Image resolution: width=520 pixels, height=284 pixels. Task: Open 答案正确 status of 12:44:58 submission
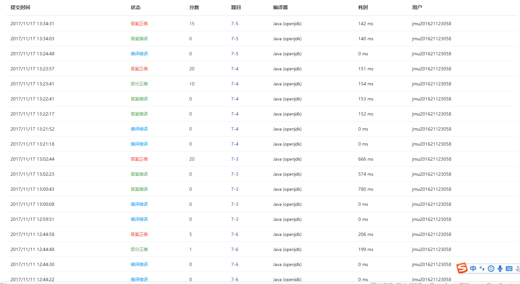[139, 234]
